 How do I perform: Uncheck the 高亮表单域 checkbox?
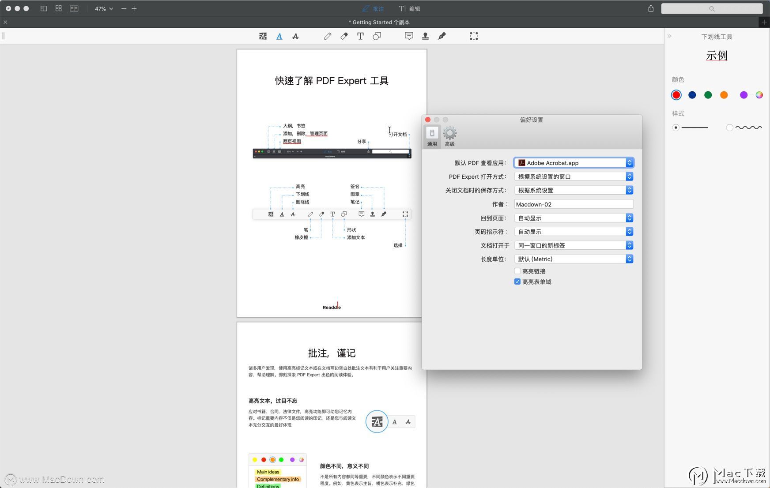(x=517, y=282)
